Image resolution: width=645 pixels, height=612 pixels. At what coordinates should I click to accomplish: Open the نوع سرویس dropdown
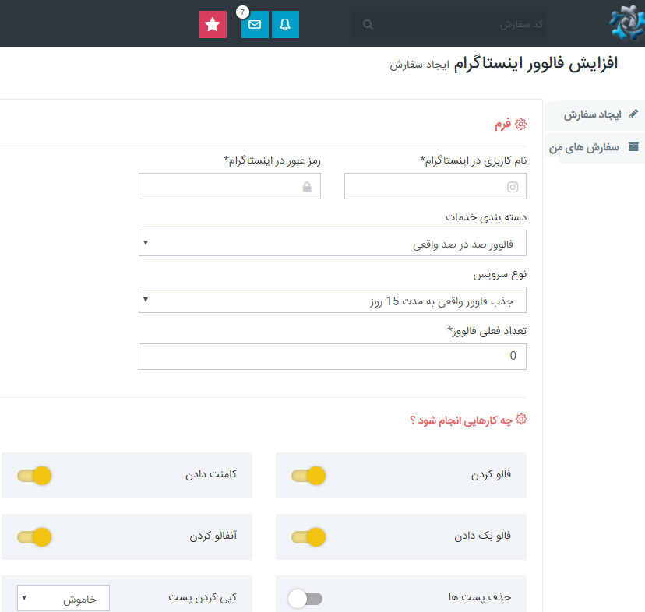point(333,300)
